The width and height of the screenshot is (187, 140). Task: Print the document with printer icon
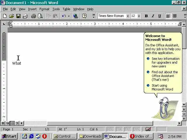pyautogui.click(x=34, y=16)
